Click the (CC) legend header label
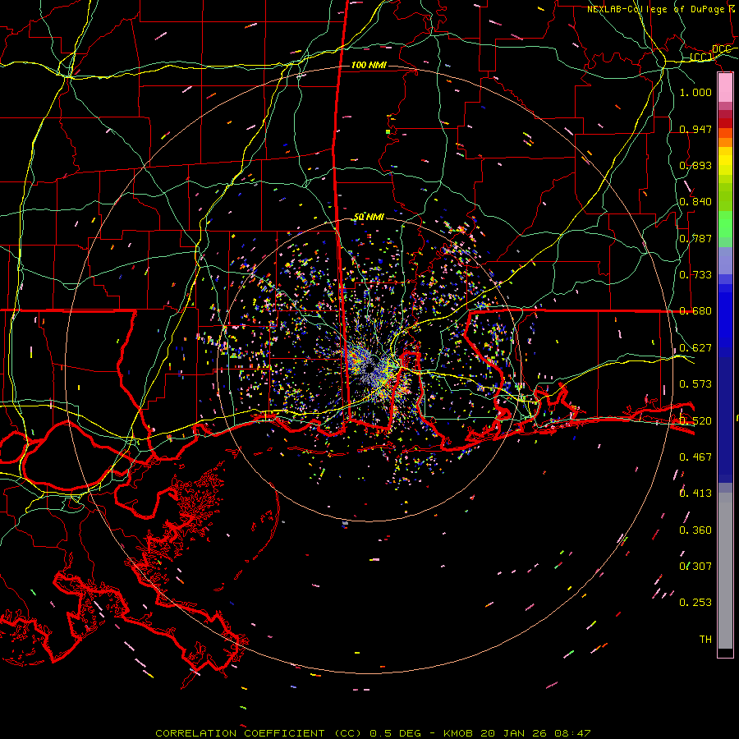The height and width of the screenshot is (739, 739). (x=701, y=57)
